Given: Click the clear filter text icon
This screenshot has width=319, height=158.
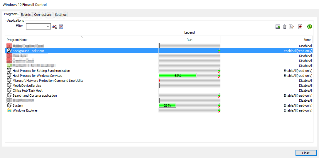Looking at the screenshot, I should [55, 27].
